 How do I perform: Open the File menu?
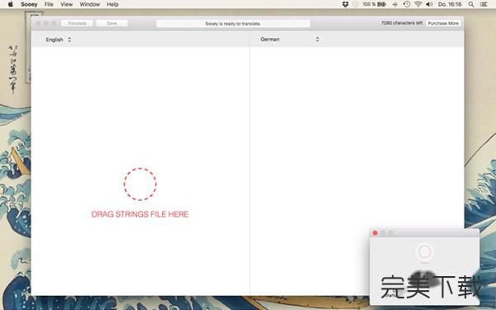(x=49, y=4)
